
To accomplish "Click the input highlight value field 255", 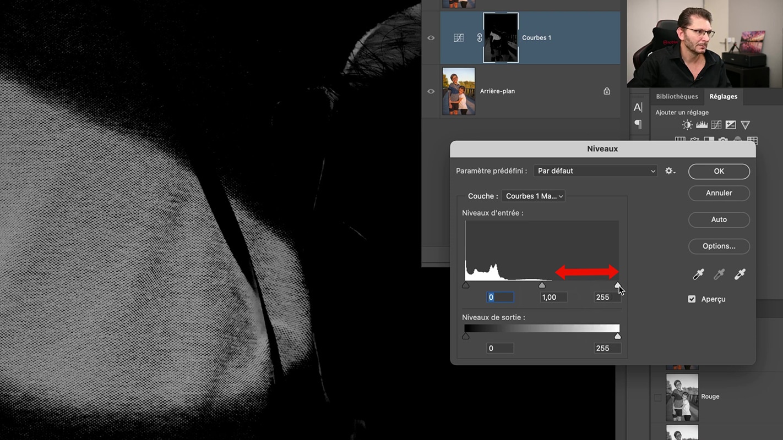I will click(x=607, y=297).
